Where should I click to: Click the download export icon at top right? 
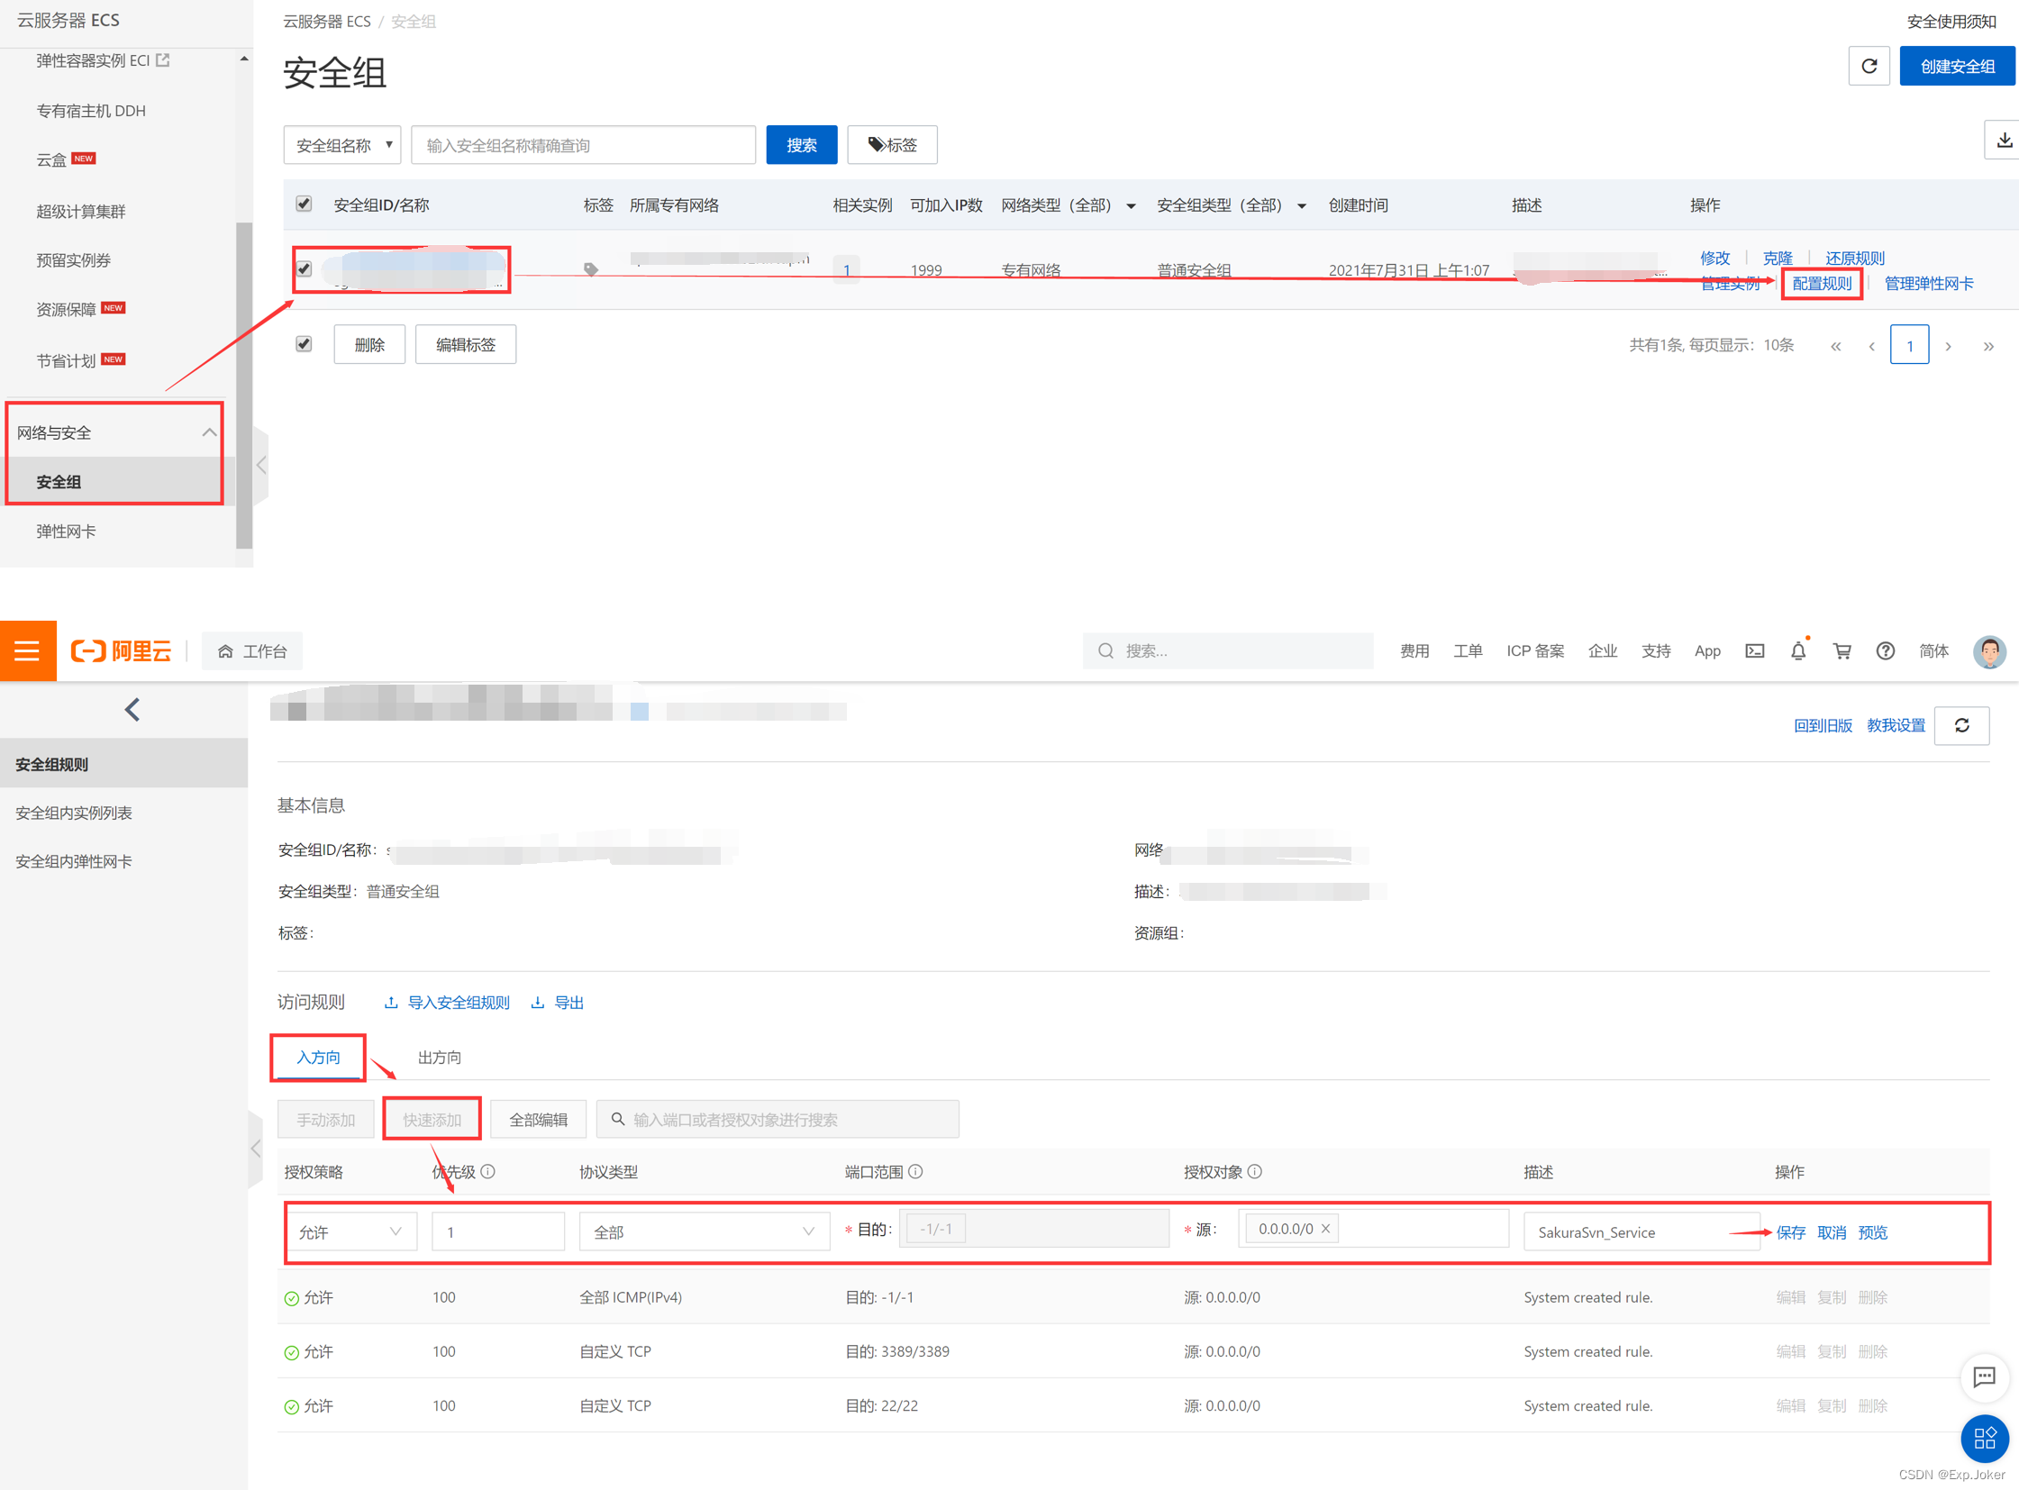click(x=2004, y=141)
